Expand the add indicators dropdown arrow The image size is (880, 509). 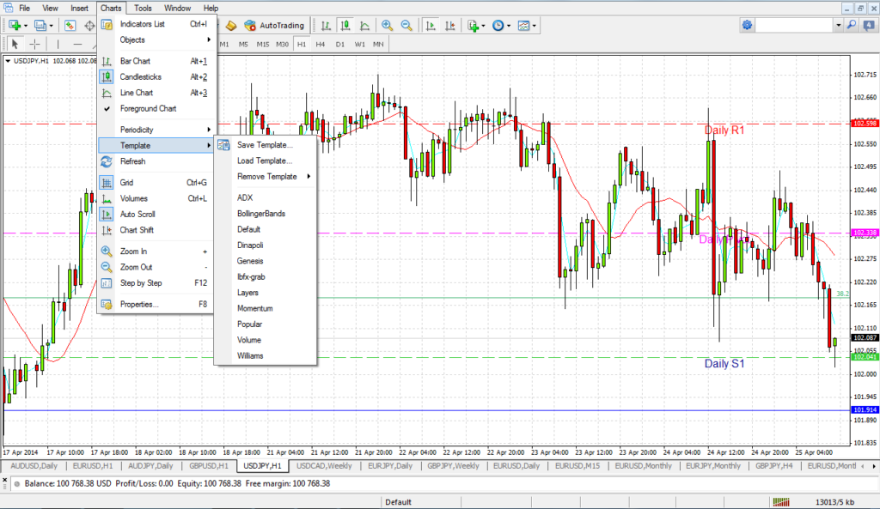(x=483, y=26)
